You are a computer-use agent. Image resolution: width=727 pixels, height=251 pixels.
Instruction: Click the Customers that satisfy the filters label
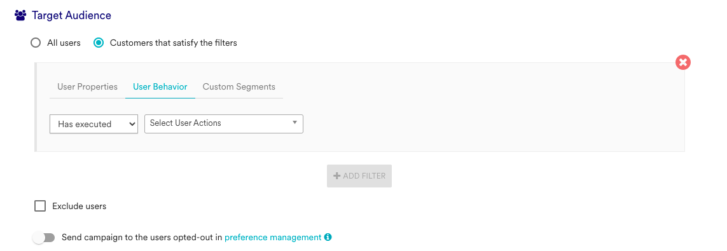click(x=174, y=43)
